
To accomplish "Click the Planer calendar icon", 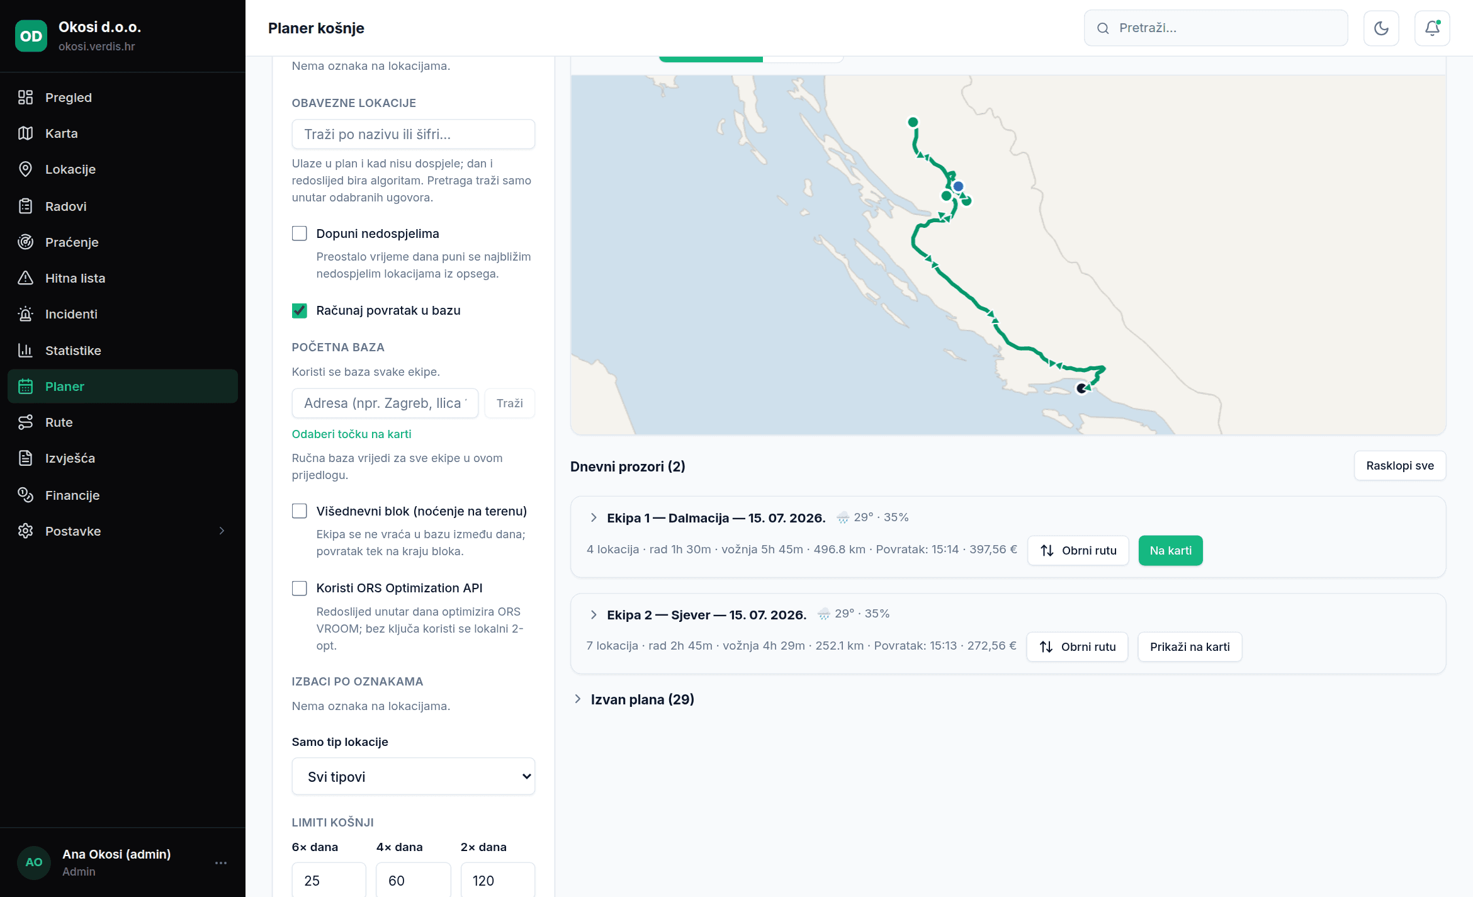I will click(25, 386).
